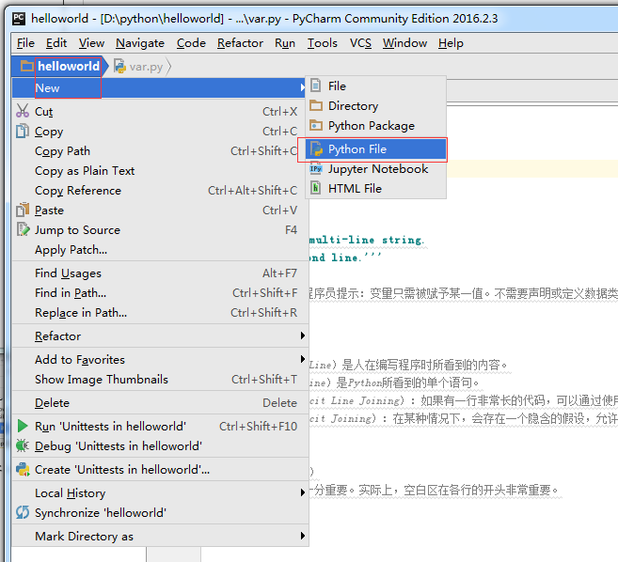
Task: Click the File document icon in submenu
Action: [315, 86]
